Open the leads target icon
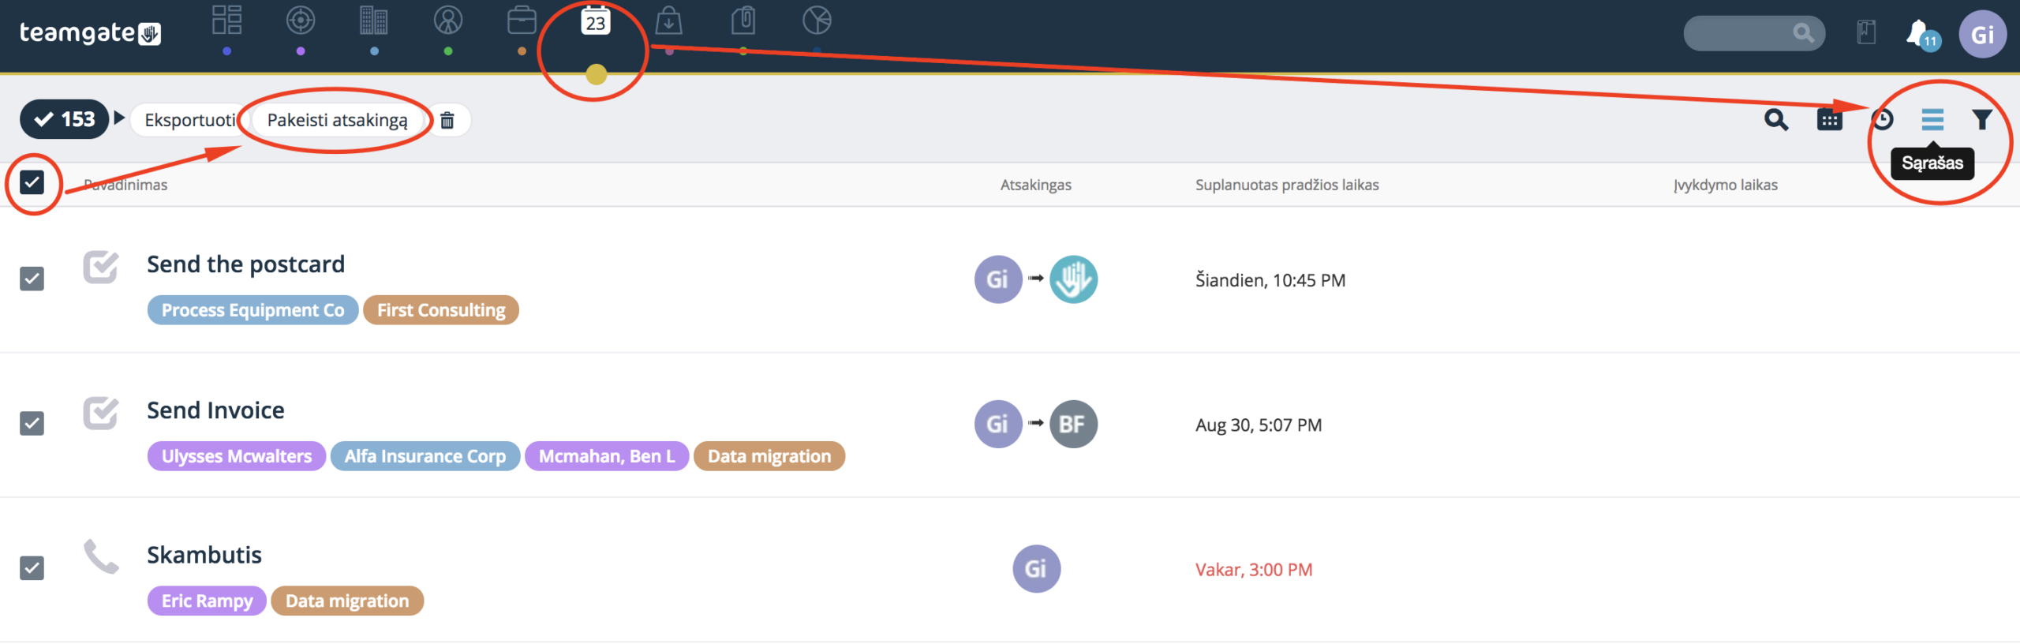2020x644 pixels. tap(301, 21)
